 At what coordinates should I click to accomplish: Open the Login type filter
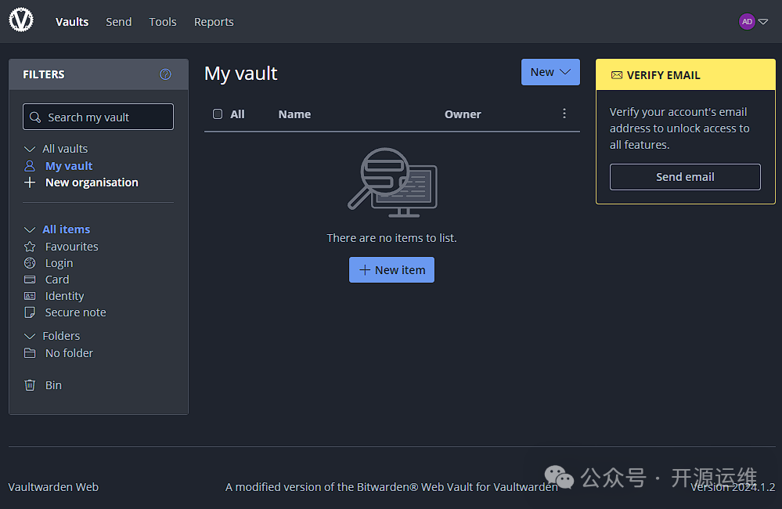coord(59,262)
